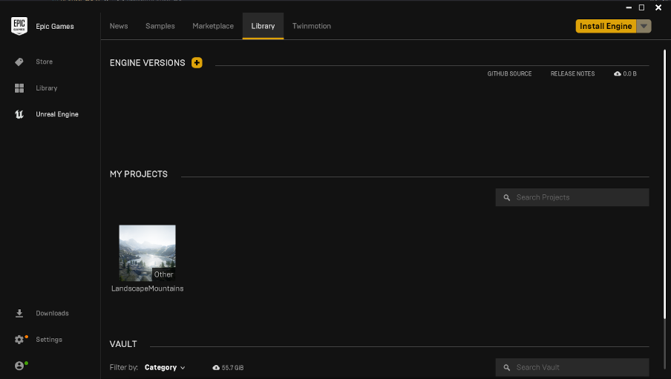Image resolution: width=671 pixels, height=379 pixels.
Task: Click the 55.7 GiB vault size text
Action: pos(232,368)
